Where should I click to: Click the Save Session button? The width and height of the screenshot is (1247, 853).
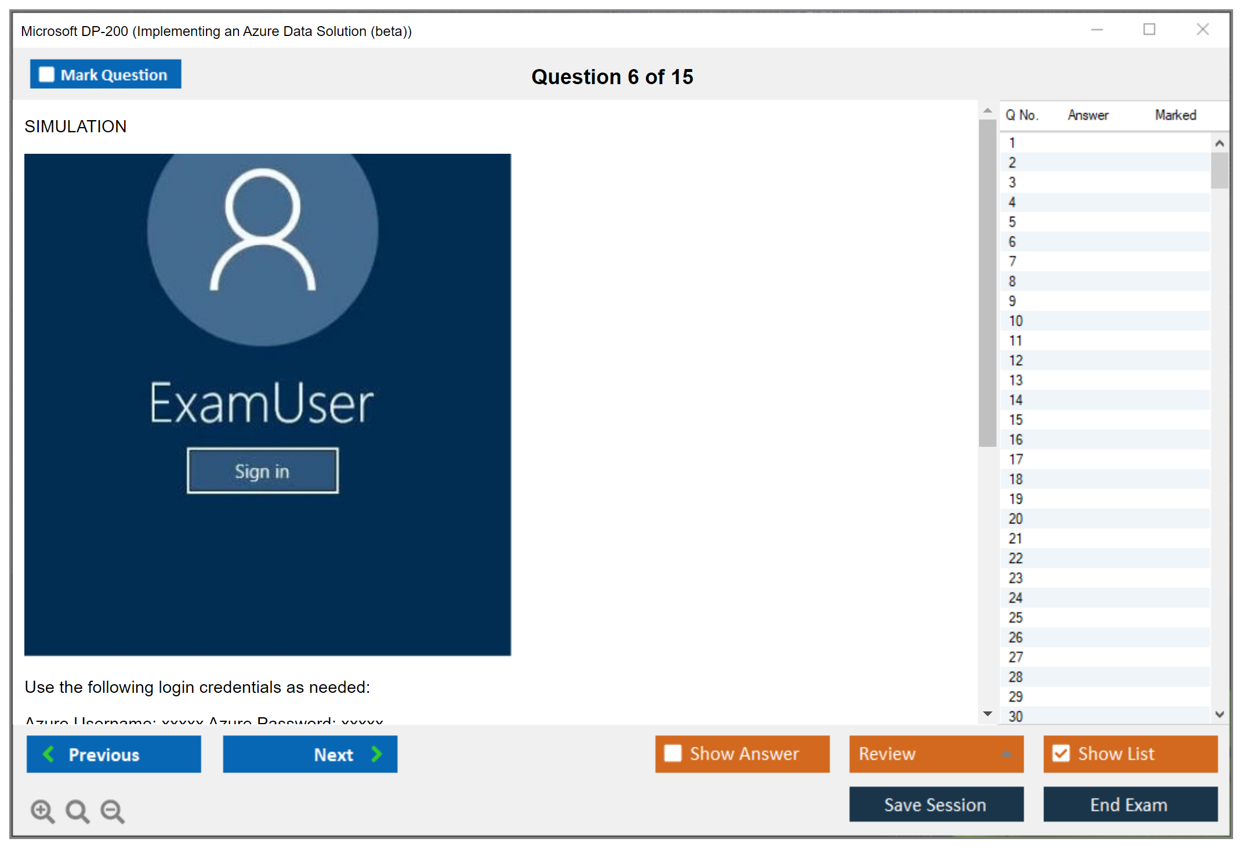936,804
